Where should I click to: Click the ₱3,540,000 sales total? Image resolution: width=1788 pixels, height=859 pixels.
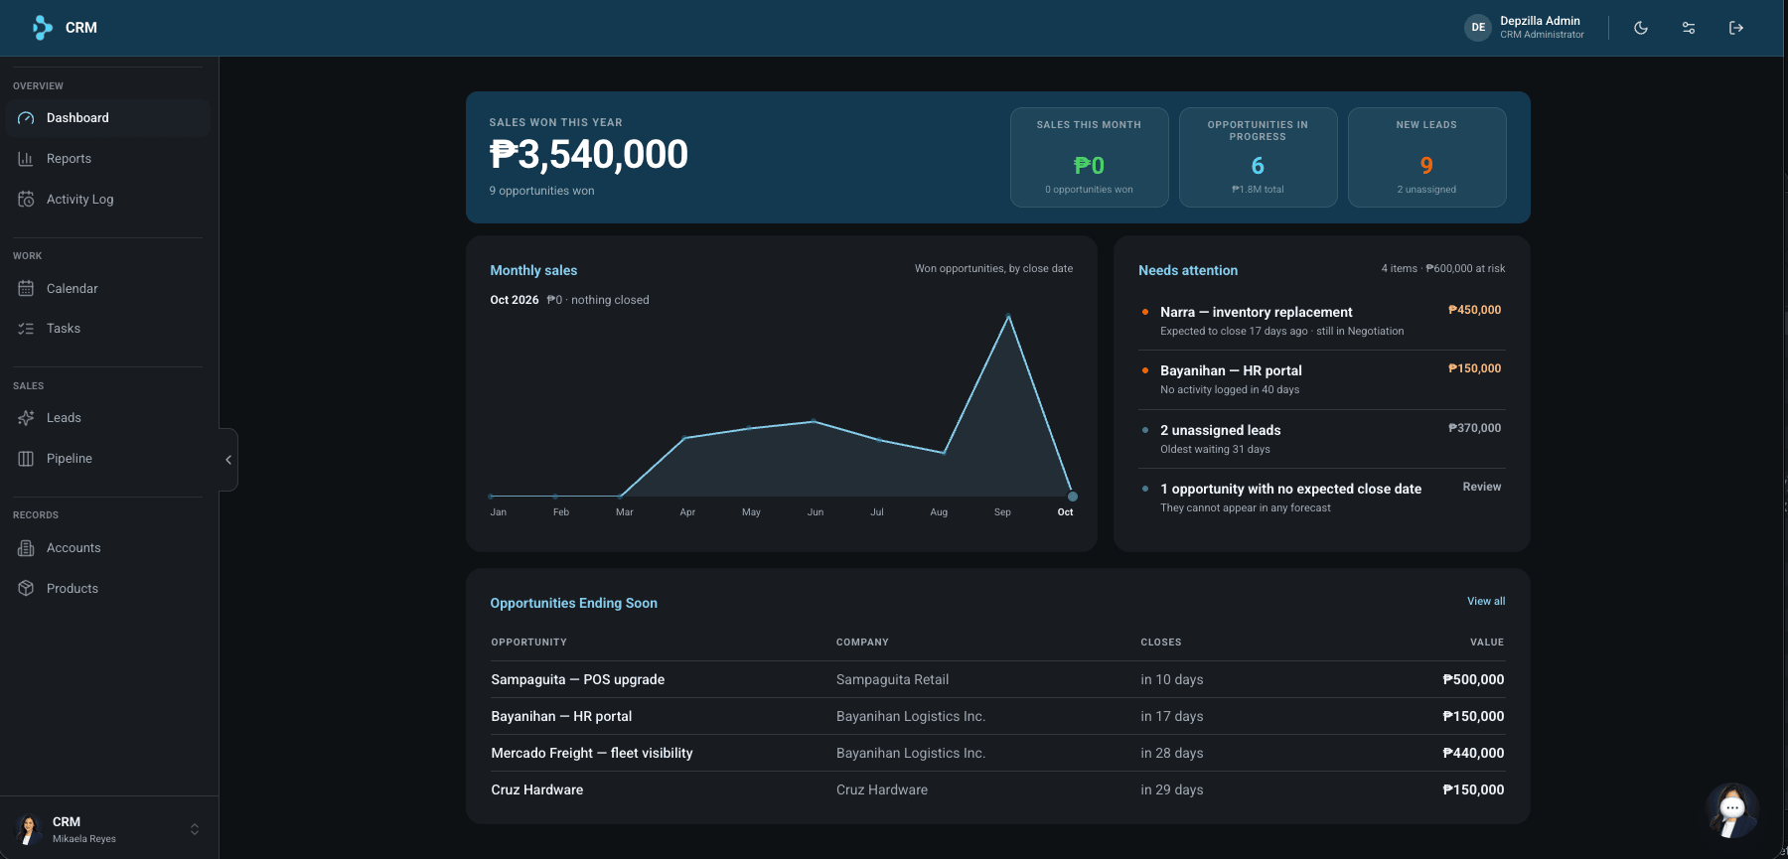pyautogui.click(x=588, y=155)
